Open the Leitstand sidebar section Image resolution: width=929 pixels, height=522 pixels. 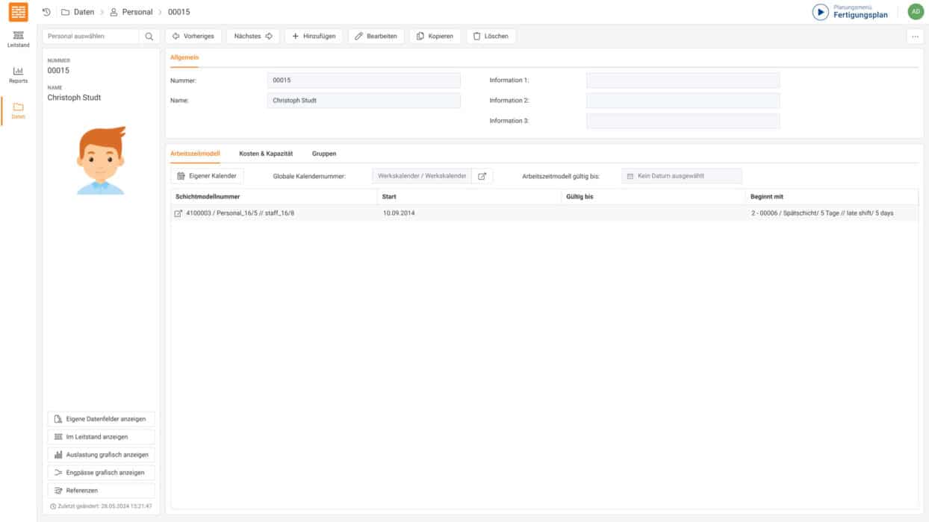click(18, 40)
